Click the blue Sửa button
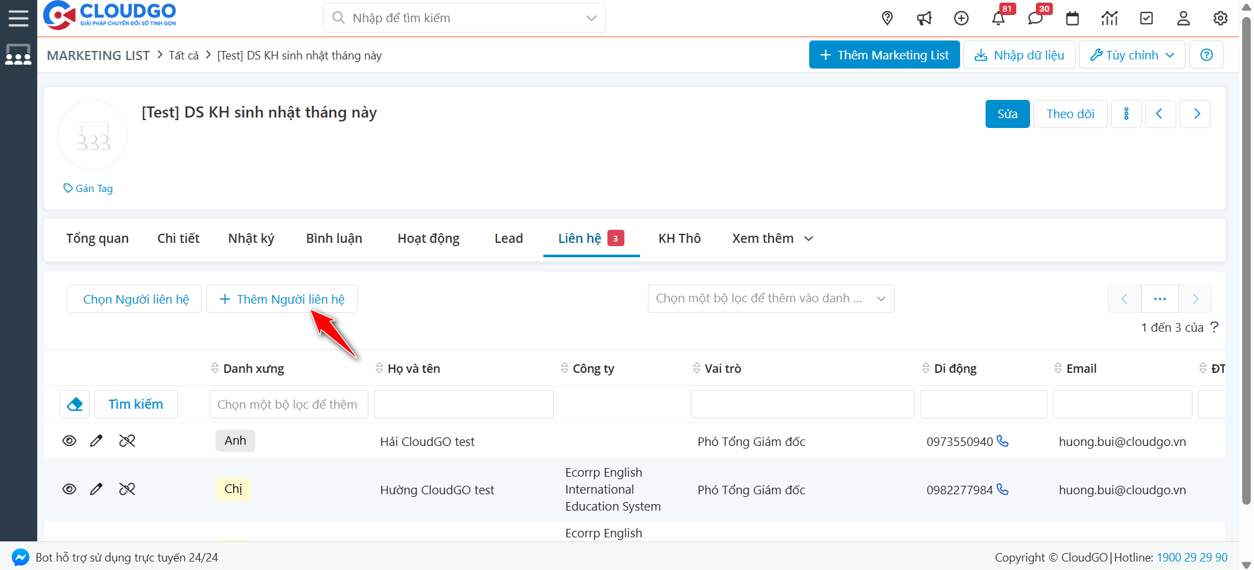Image resolution: width=1254 pixels, height=570 pixels. [x=1007, y=114]
